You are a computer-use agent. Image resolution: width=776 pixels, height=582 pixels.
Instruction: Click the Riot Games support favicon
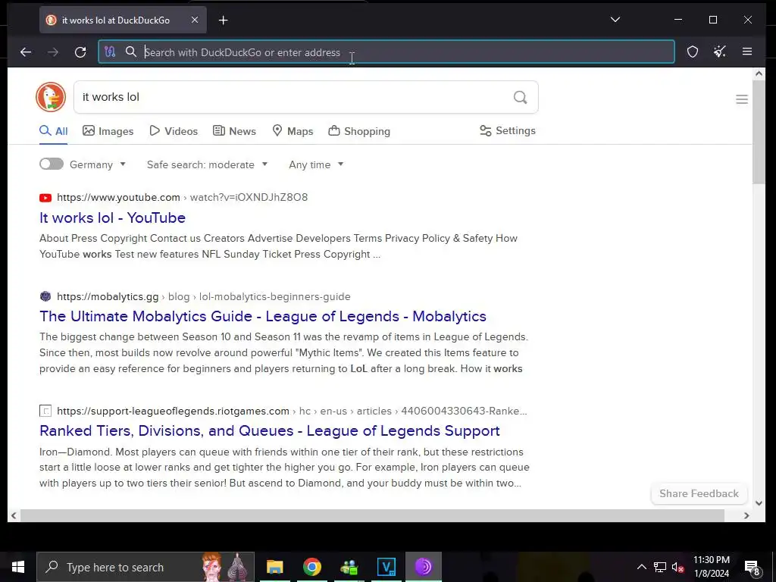45,411
